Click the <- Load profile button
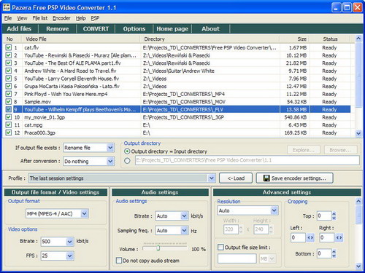 (236, 178)
